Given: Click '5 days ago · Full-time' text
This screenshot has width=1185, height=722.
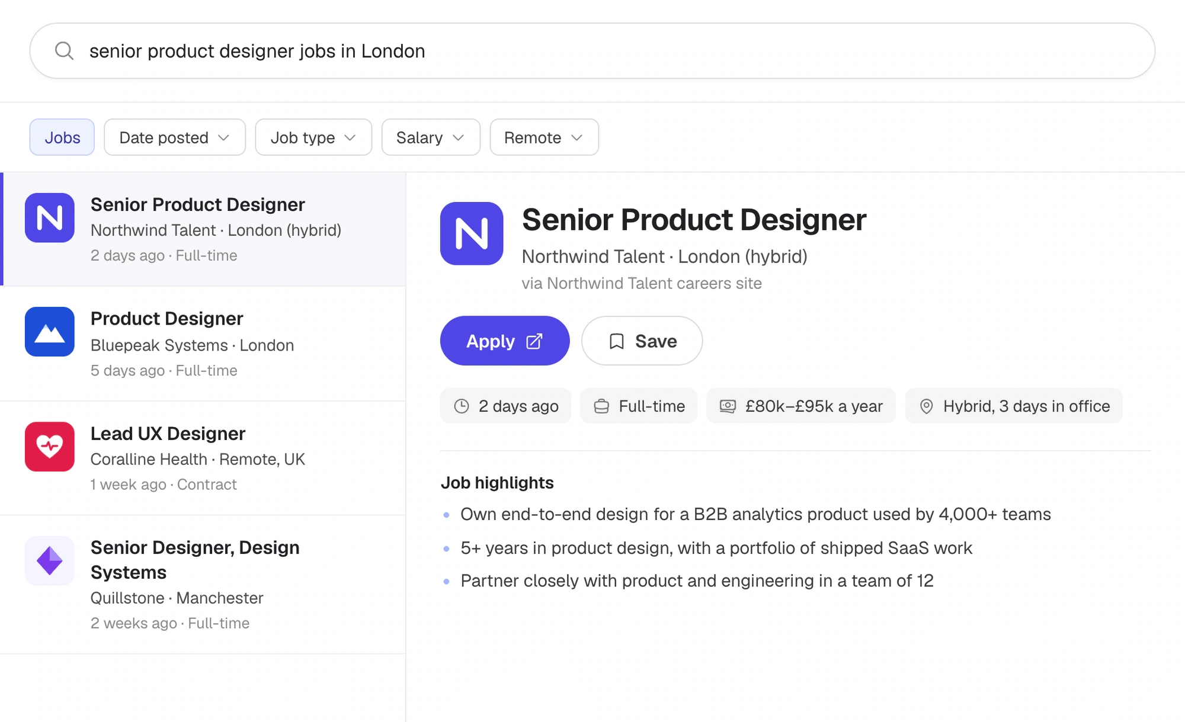Looking at the screenshot, I should click(x=164, y=370).
